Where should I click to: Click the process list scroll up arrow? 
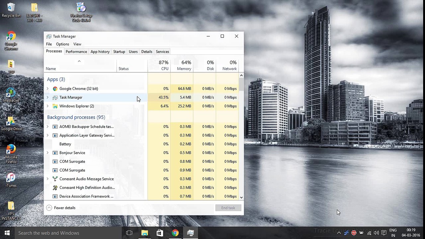(241, 75)
